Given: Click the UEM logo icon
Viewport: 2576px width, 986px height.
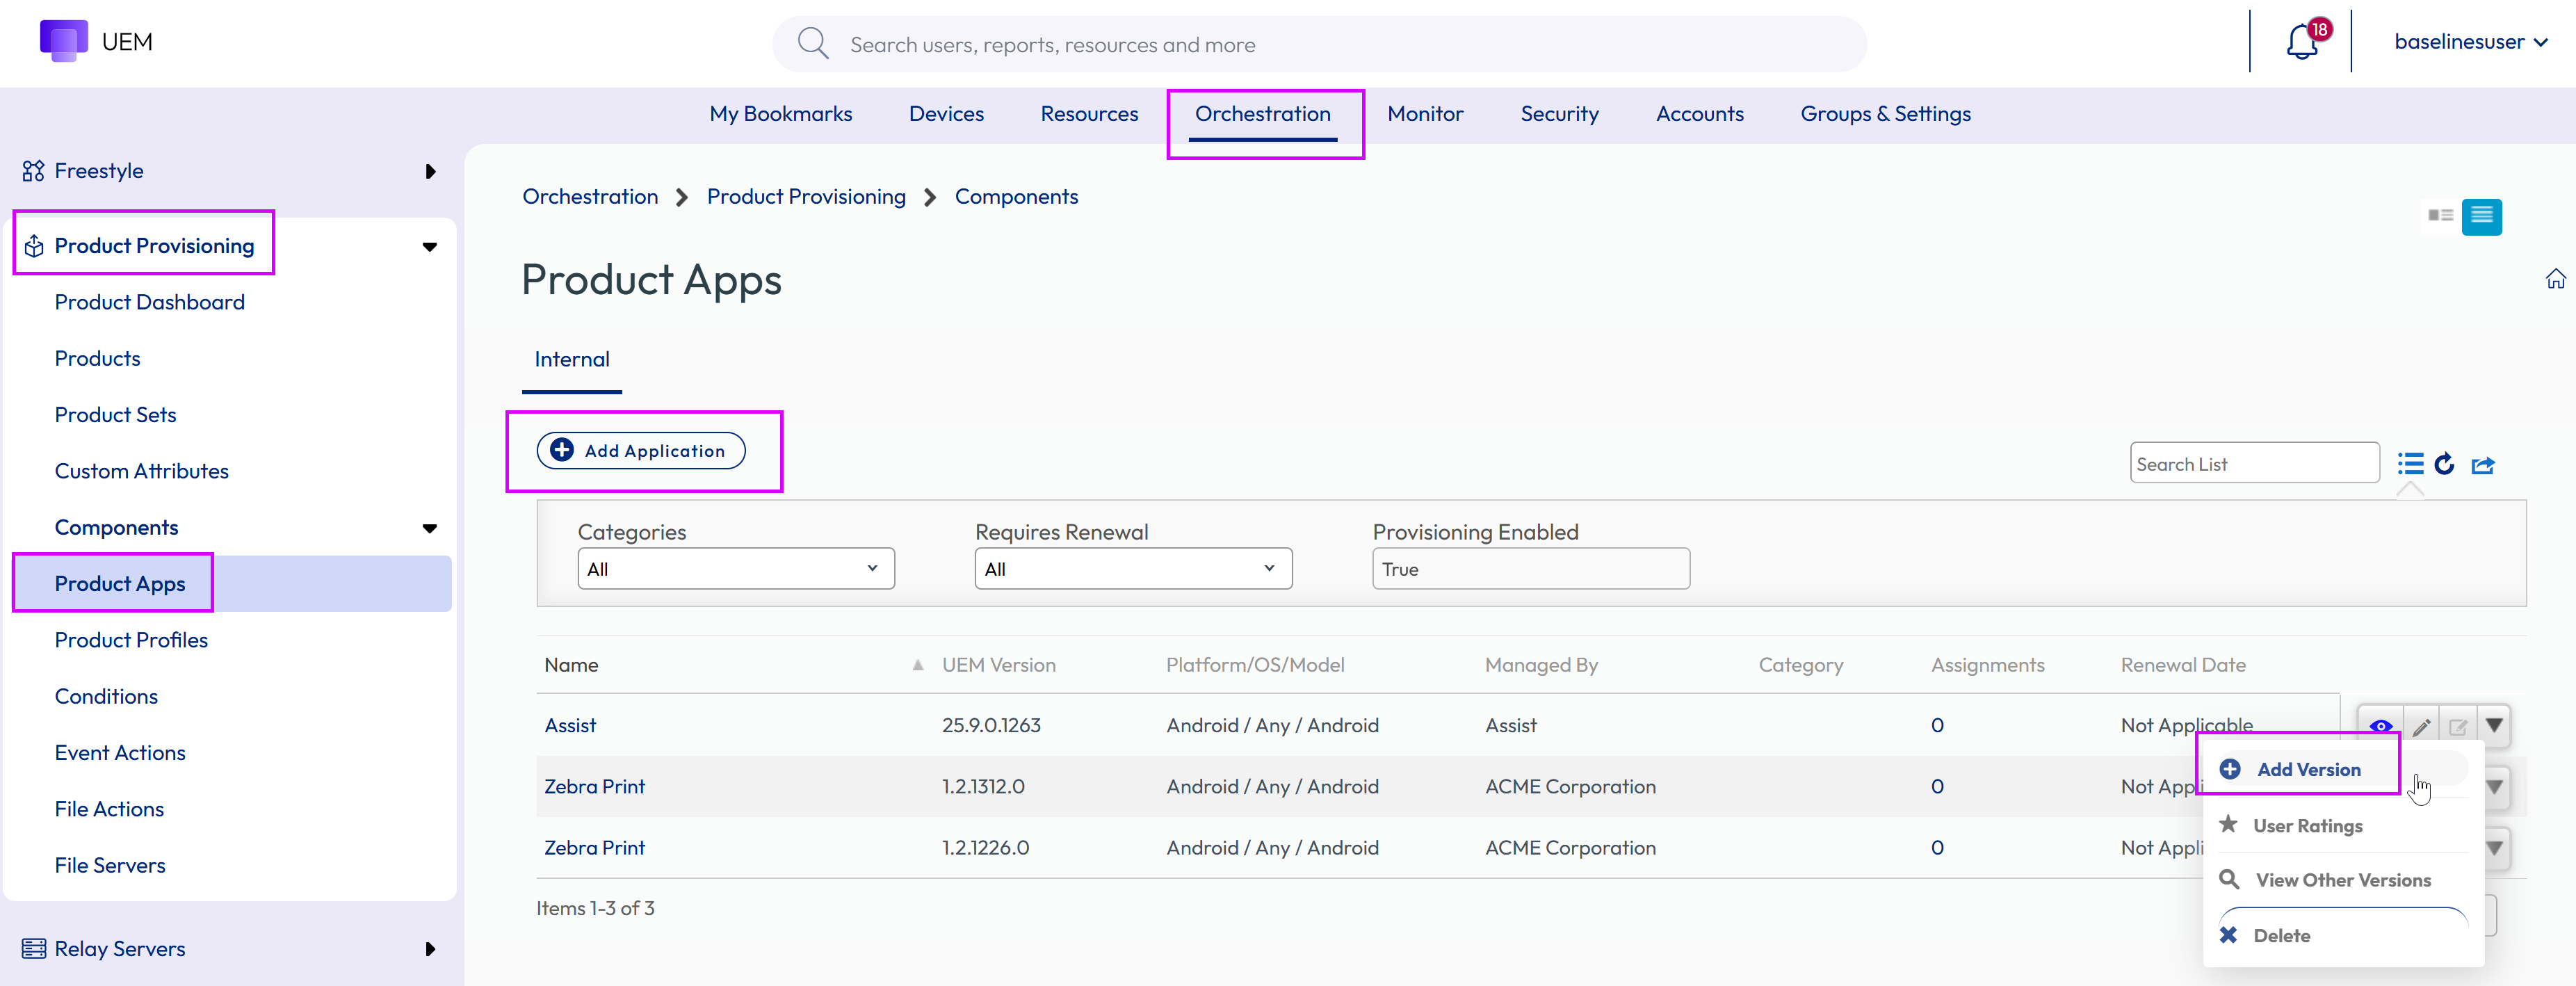Looking at the screenshot, I should pyautogui.click(x=63, y=41).
